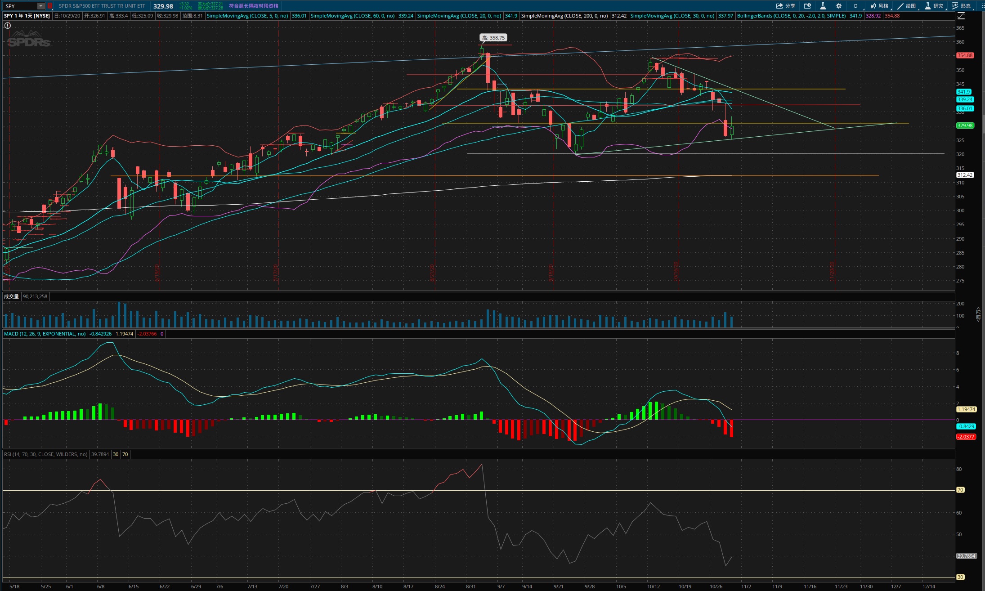
Task: Click the 高: 358.75 high price bubble
Action: [493, 38]
